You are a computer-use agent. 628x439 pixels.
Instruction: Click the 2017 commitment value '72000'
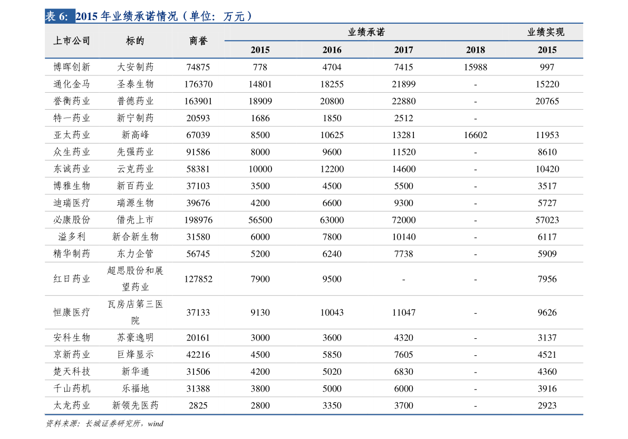(x=404, y=220)
